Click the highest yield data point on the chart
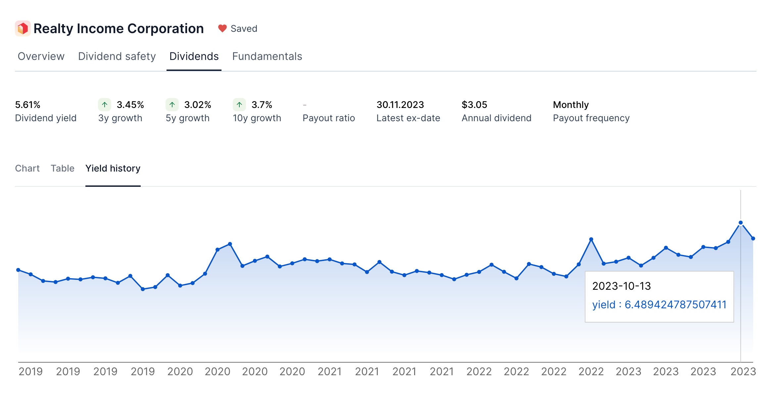The width and height of the screenshot is (774, 406). coord(741,223)
